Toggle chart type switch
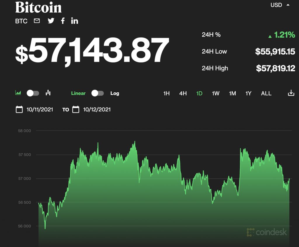 tap(33, 93)
